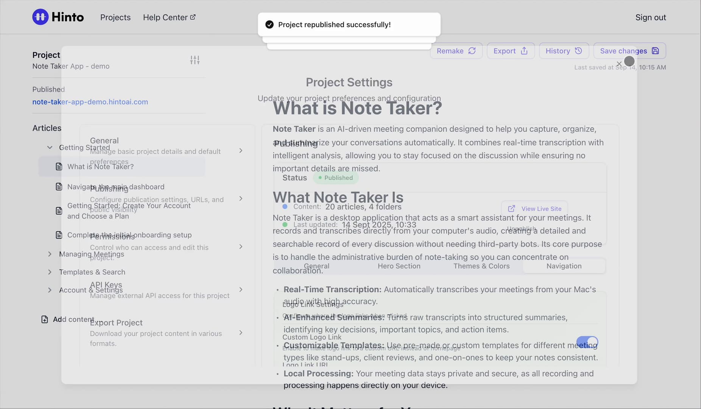This screenshot has width=701, height=409.
Task: Click the History clock icon
Action: click(x=578, y=51)
